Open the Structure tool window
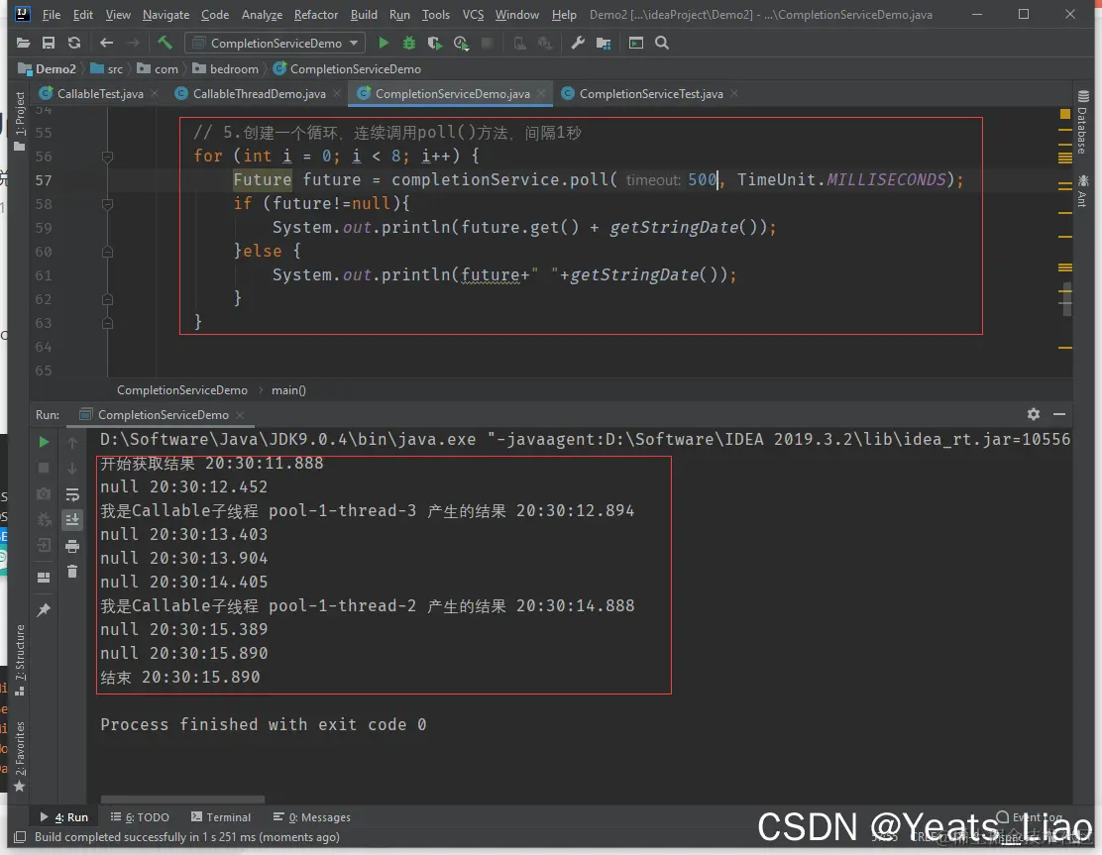The height and width of the screenshot is (855, 1102). pos(20,661)
